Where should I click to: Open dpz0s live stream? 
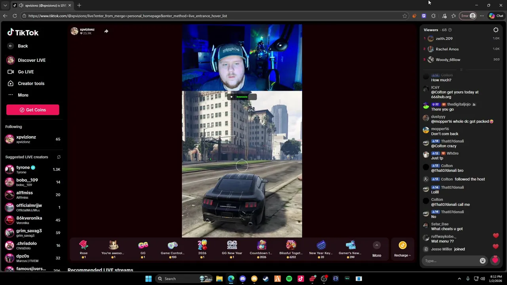[x=32, y=258]
